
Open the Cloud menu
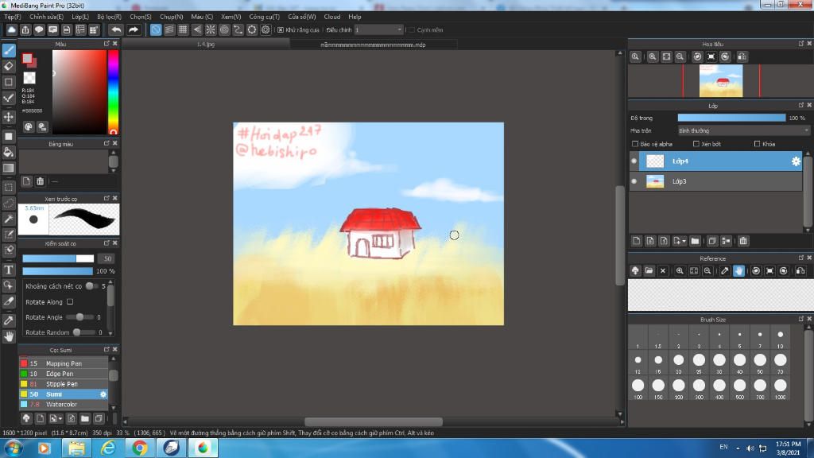pyautogui.click(x=331, y=17)
